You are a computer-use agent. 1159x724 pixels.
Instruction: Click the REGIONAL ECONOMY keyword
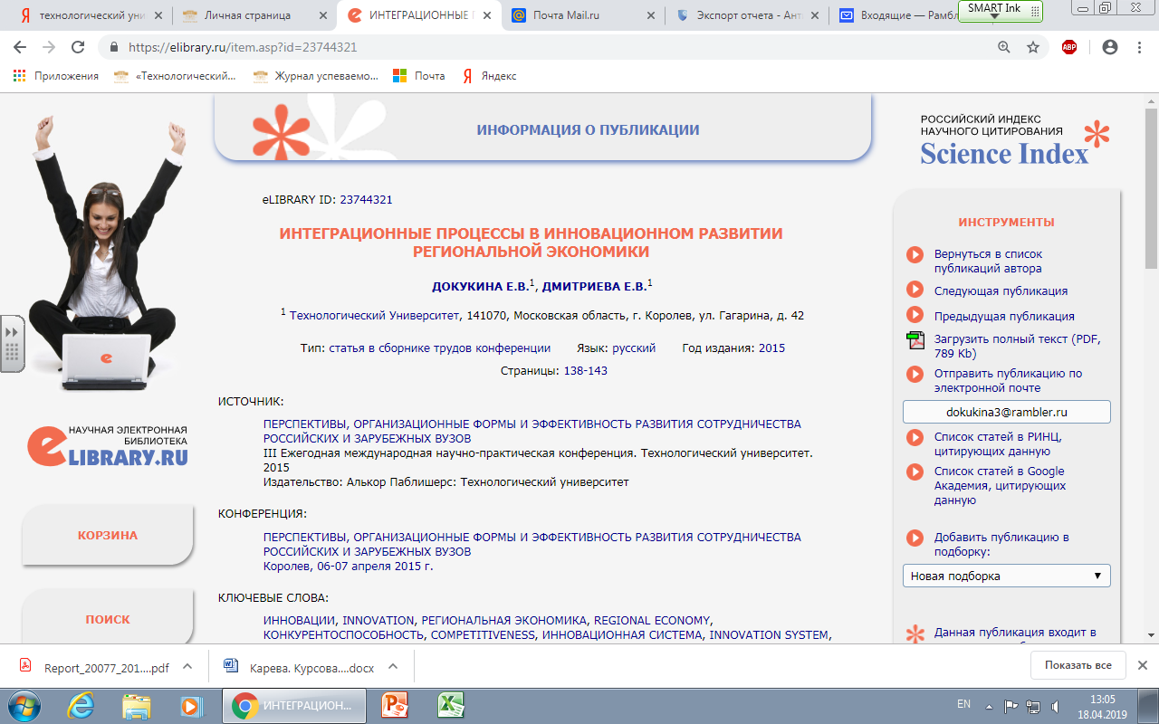point(652,620)
